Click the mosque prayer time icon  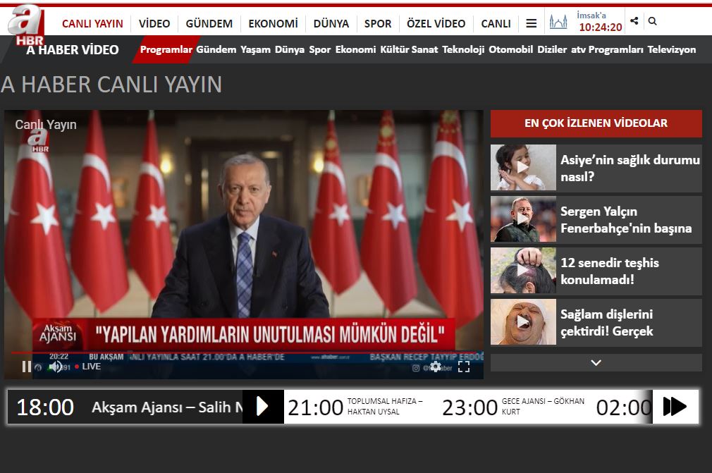coord(558,21)
